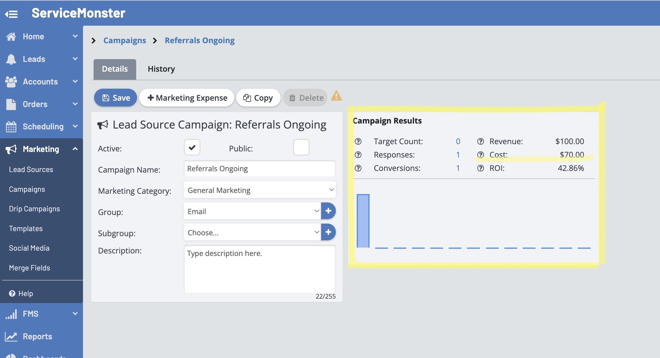
Task: Collapse the Marketing sidebar section
Action: pyautogui.click(x=75, y=149)
